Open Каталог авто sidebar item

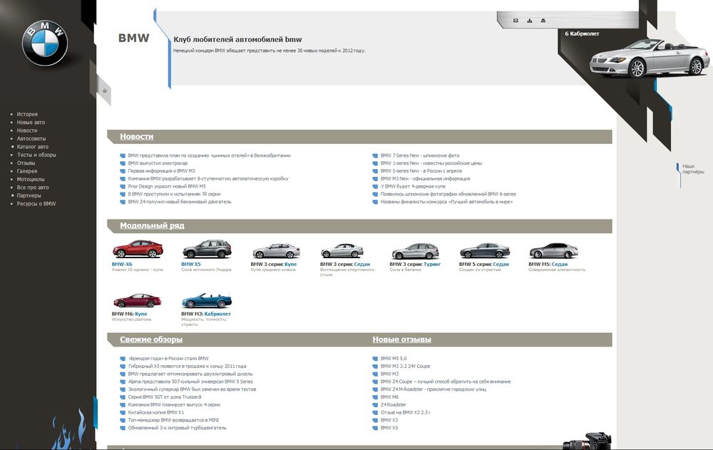pos(33,147)
